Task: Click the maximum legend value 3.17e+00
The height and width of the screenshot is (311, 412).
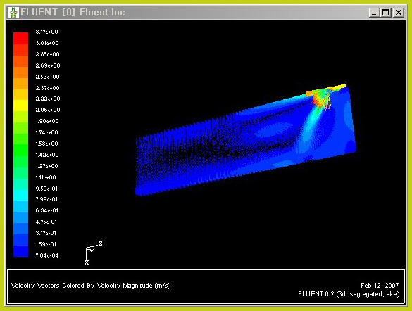Action: [46, 32]
